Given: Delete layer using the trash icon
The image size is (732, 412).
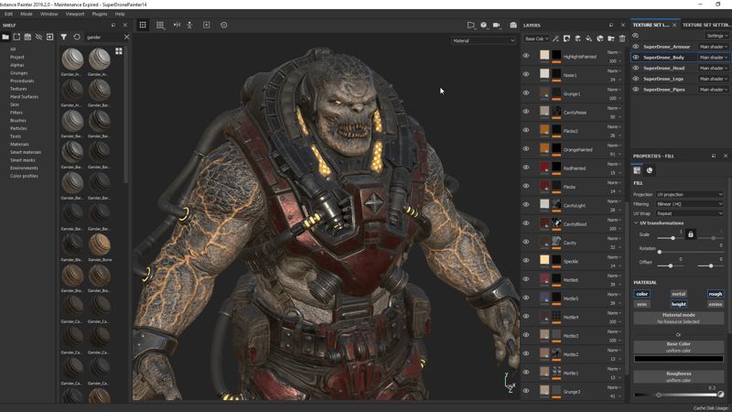Looking at the screenshot, I should 622,38.
